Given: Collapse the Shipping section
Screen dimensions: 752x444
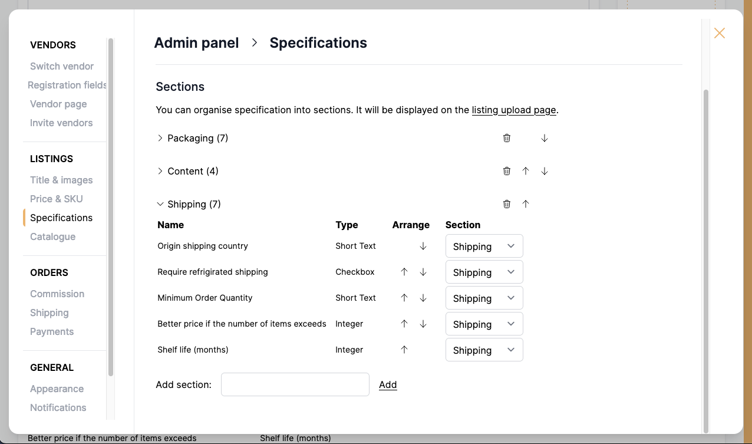Looking at the screenshot, I should 160,203.
